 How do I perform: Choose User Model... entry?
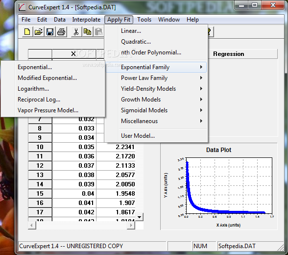click(x=156, y=136)
